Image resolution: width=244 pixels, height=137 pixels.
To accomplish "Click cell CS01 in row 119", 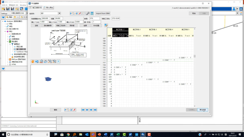I will tap(118, 67).
